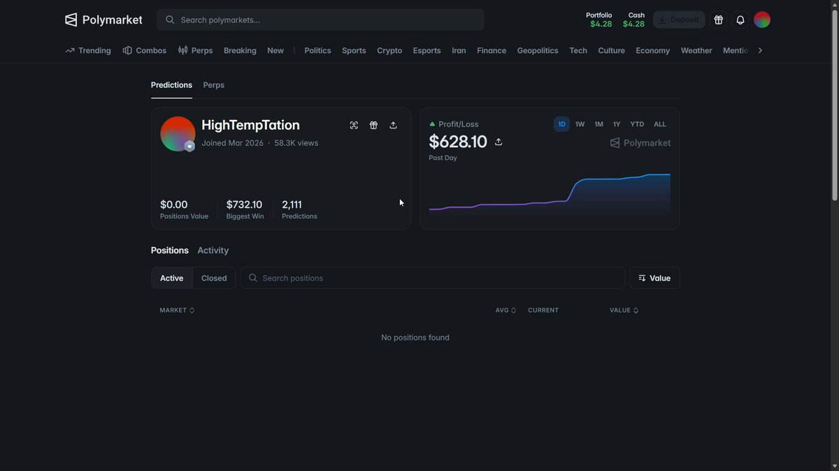The image size is (839, 471).
Task: Select the 1Y profit range
Action: pyautogui.click(x=617, y=124)
